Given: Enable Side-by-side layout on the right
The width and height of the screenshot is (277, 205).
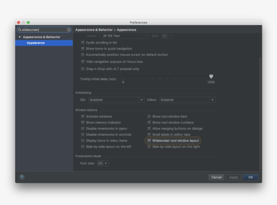Looking at the screenshot, I should [x=149, y=147].
